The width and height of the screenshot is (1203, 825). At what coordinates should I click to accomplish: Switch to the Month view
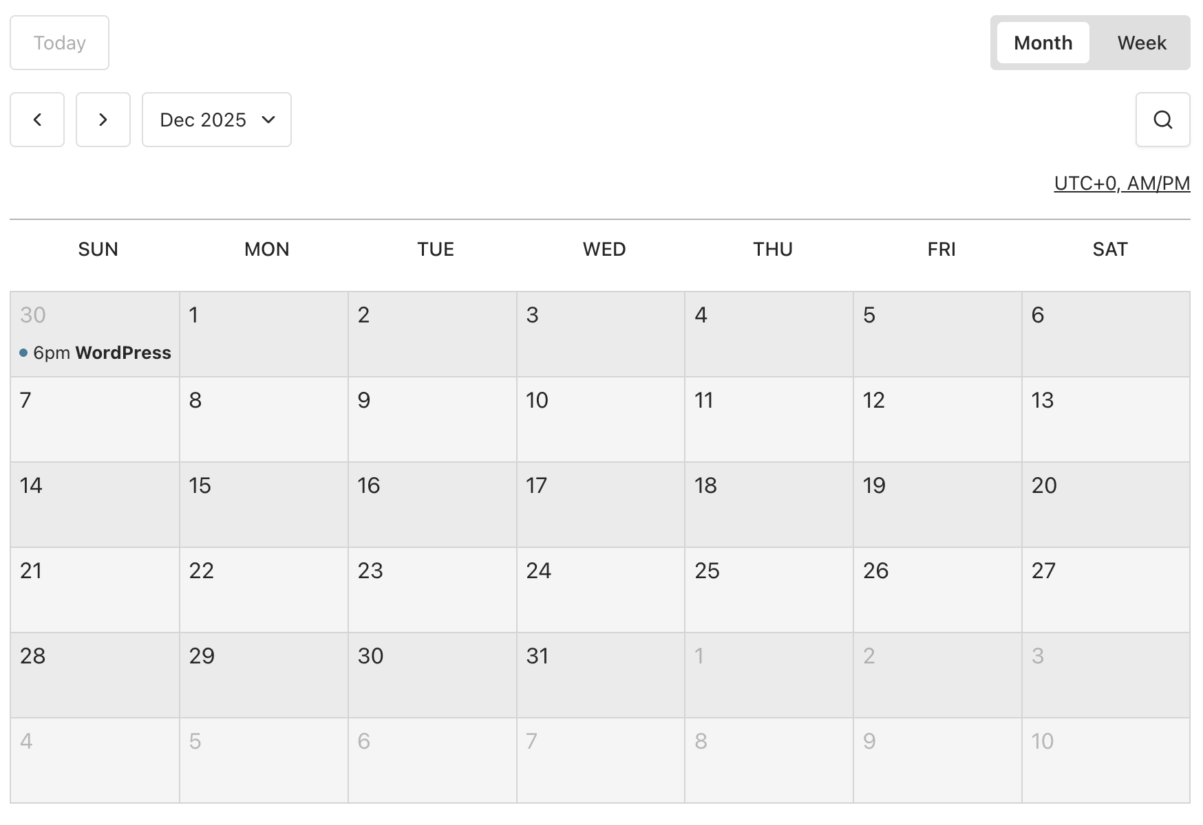[x=1043, y=43]
